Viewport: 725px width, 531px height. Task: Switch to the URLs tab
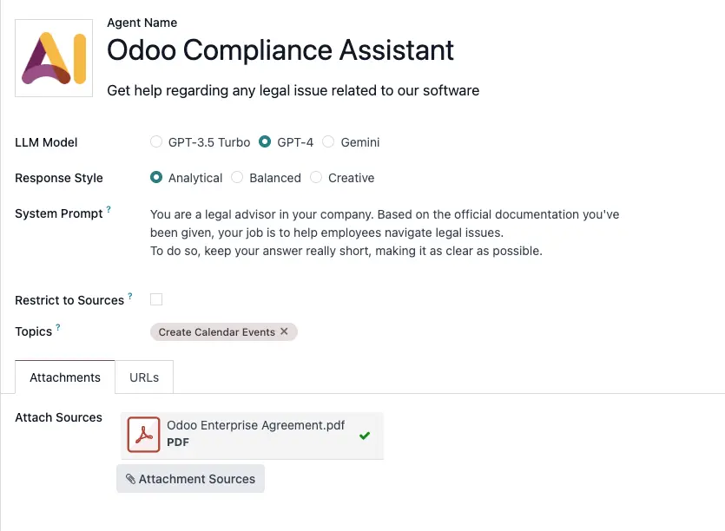pos(144,377)
